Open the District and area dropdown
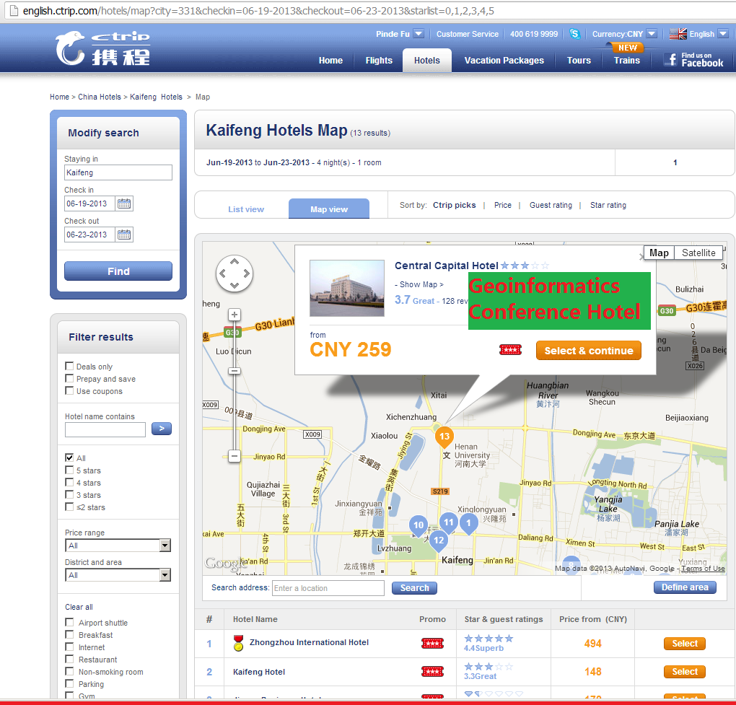The height and width of the screenshot is (705, 736). [x=118, y=575]
